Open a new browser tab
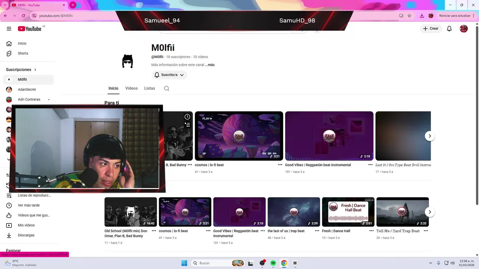The image size is (479, 269). (x=73, y=5)
